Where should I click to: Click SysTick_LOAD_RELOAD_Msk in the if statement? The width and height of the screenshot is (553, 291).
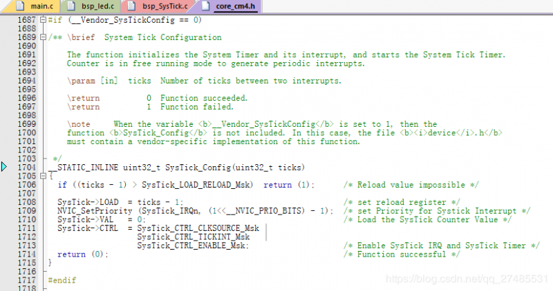pyautogui.click(x=196, y=185)
